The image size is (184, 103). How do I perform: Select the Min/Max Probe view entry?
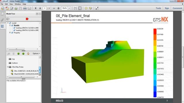point(18,67)
